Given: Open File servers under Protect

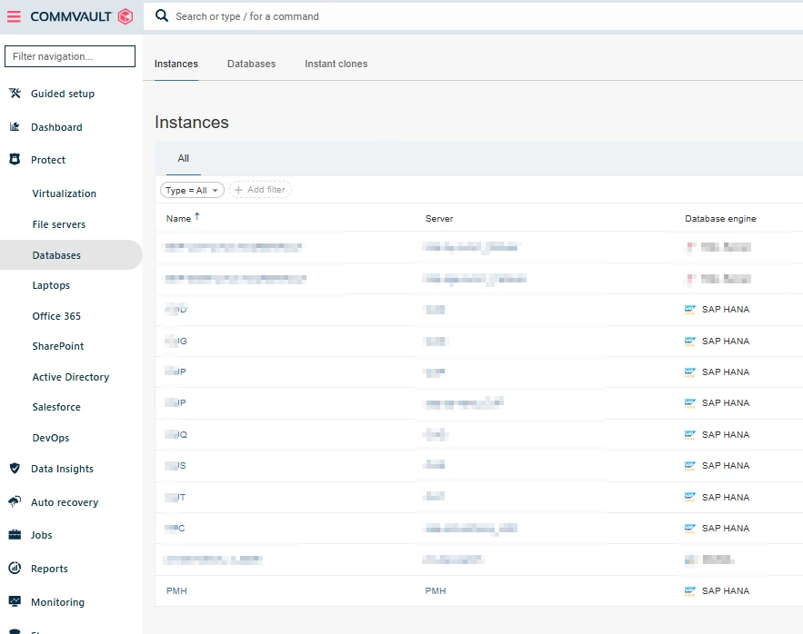Looking at the screenshot, I should [59, 224].
